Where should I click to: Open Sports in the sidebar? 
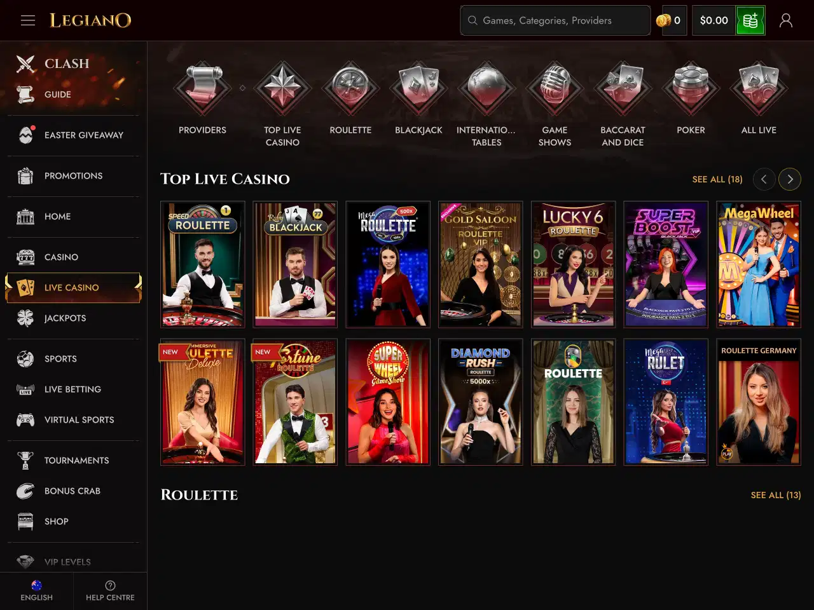tap(73, 359)
